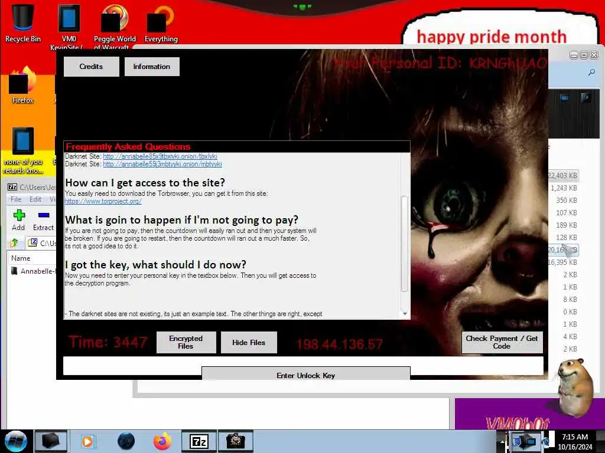Click the Credits button
This screenshot has width=605, height=453.
point(91,67)
